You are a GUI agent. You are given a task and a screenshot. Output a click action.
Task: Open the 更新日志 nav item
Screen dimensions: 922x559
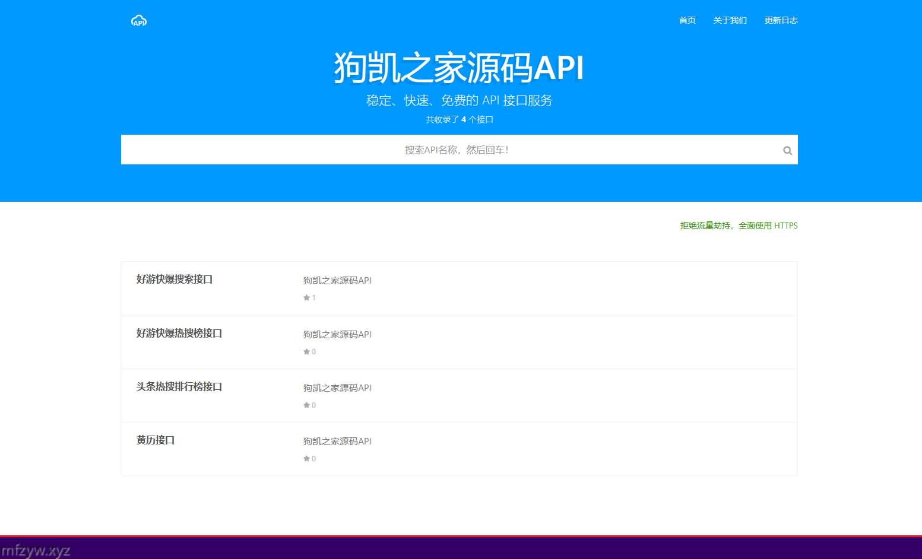pyautogui.click(x=781, y=20)
